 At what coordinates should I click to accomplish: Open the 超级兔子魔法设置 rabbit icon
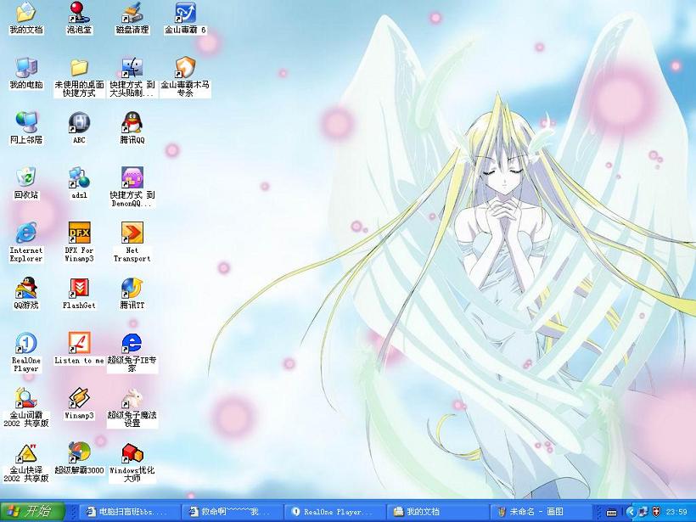point(132,398)
